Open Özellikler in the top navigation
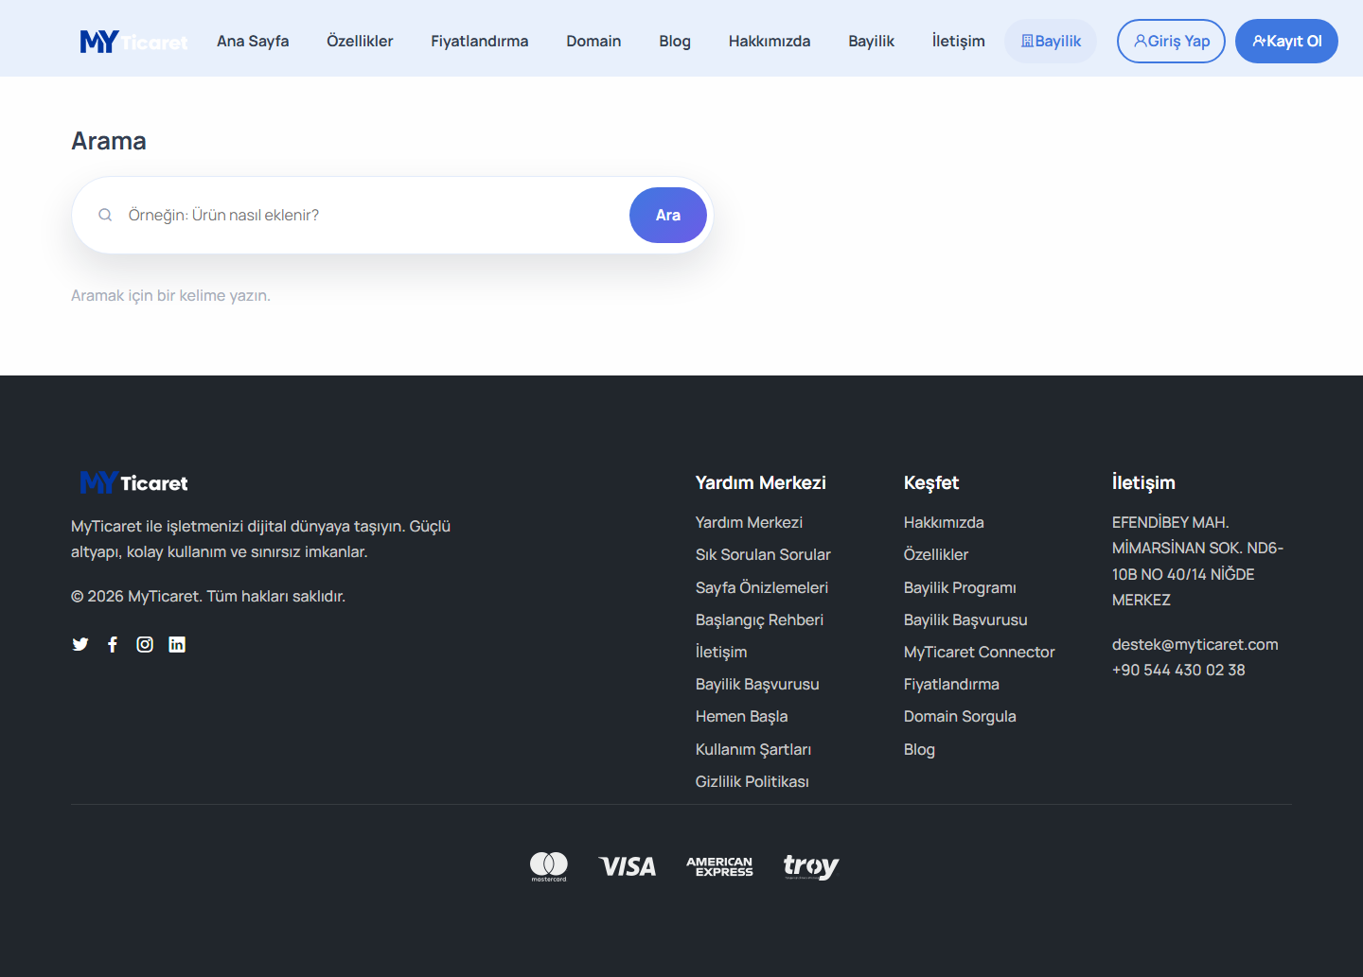 [360, 42]
